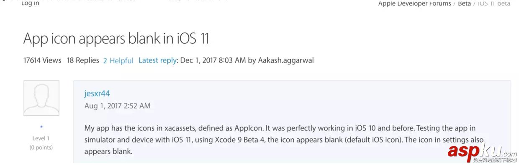Click the Level 1 label under the avatar
Screen dimensions: 519x165
click(41, 138)
